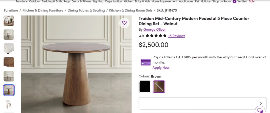Open the Lighting menu in top navigation
Image resolution: width=270 pixels, height=113 pixels.
pos(98,1)
